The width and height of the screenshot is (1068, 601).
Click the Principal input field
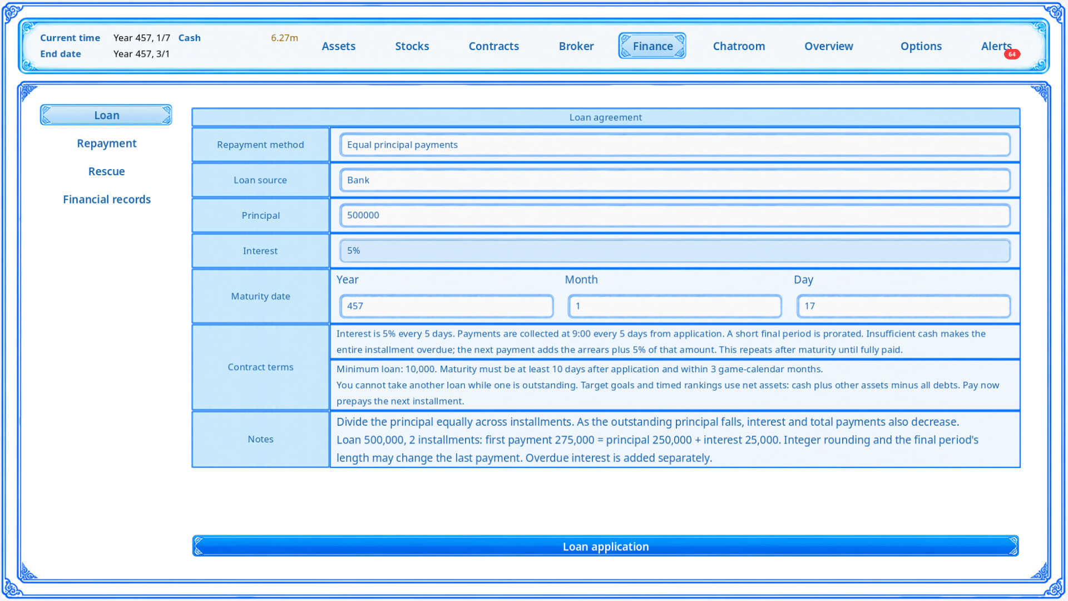(x=675, y=215)
